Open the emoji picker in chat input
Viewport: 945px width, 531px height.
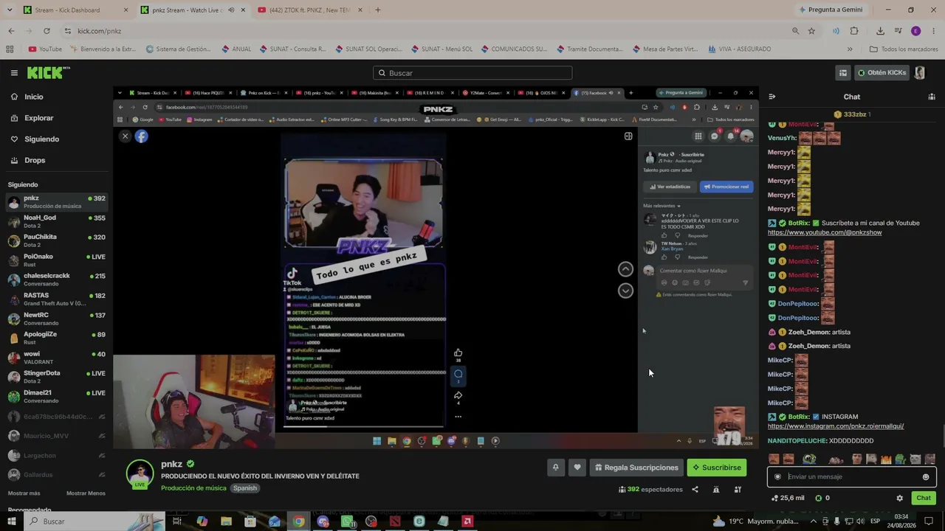(x=926, y=477)
